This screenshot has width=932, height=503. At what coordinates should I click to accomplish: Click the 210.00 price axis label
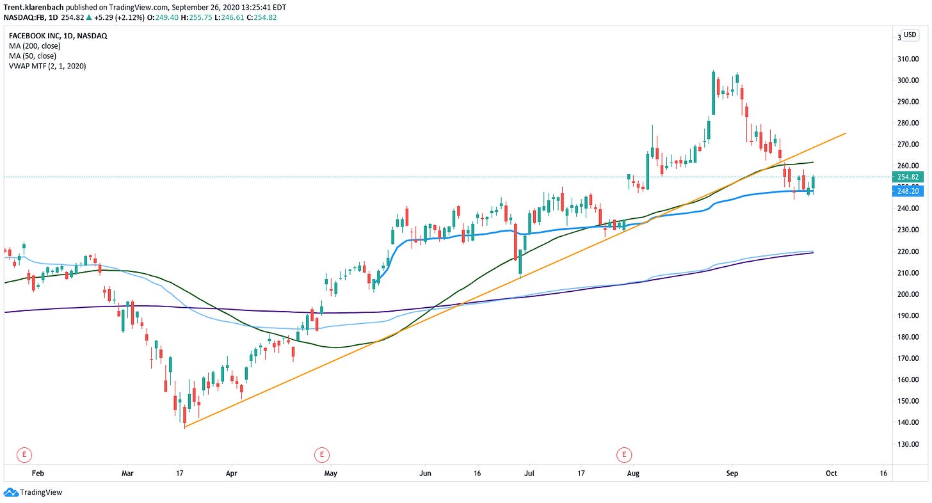pyautogui.click(x=910, y=273)
